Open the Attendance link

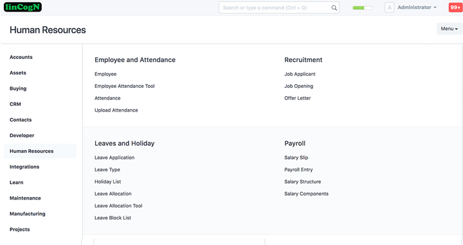pos(107,98)
